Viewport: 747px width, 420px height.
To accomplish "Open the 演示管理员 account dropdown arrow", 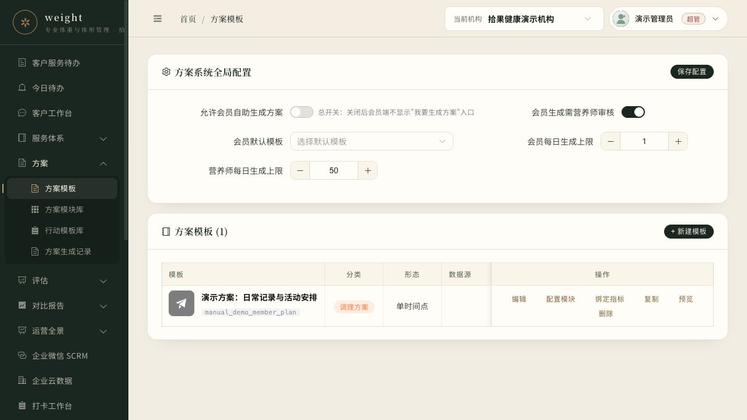I will tap(715, 19).
